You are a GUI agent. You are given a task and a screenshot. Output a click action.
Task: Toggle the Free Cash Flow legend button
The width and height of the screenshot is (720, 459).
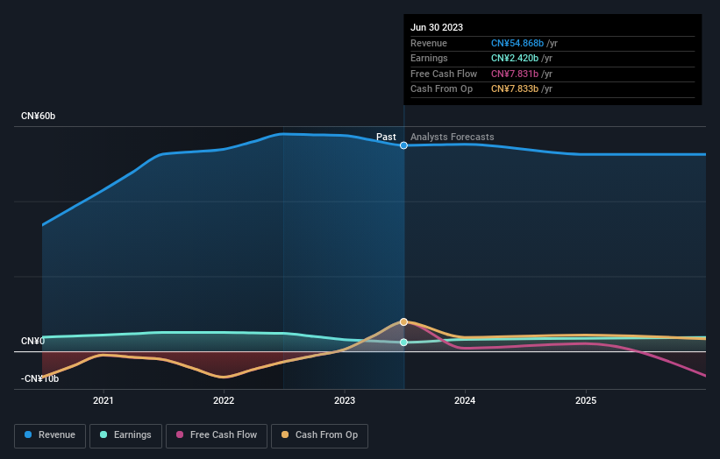(x=217, y=435)
